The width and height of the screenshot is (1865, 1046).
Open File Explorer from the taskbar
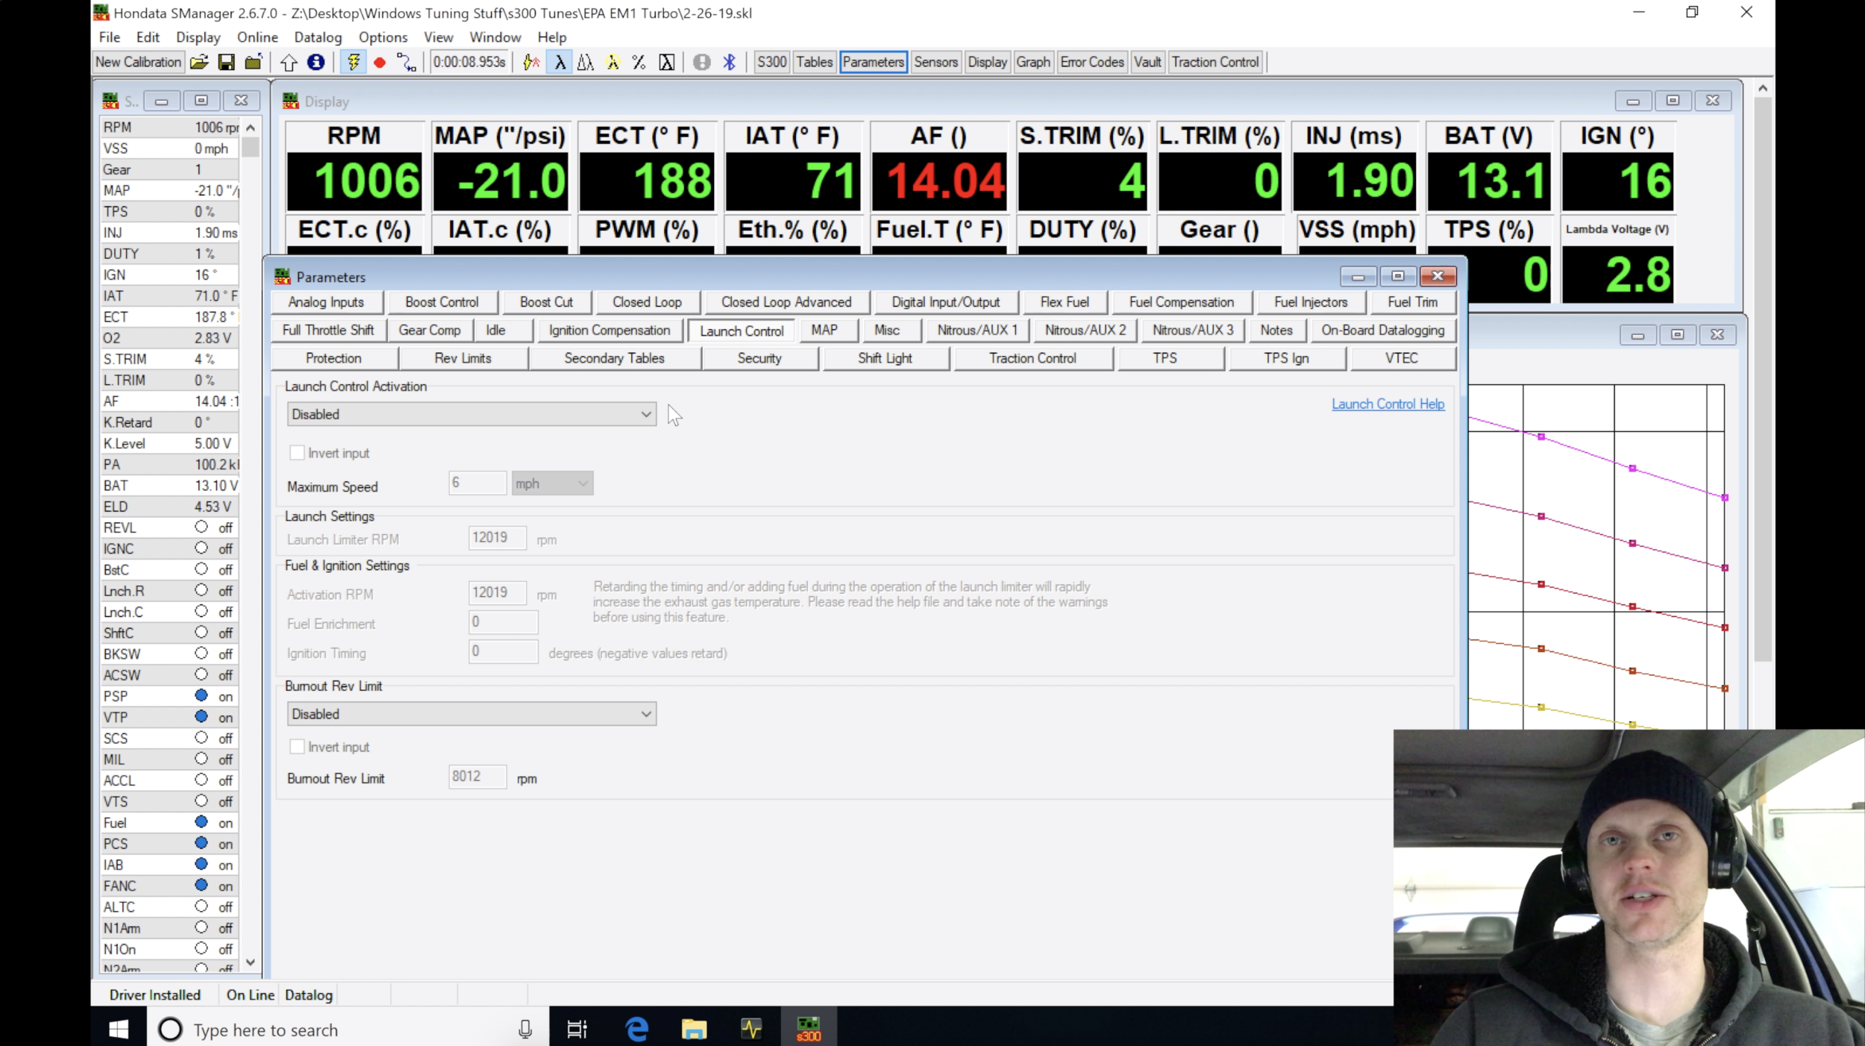pyautogui.click(x=694, y=1030)
